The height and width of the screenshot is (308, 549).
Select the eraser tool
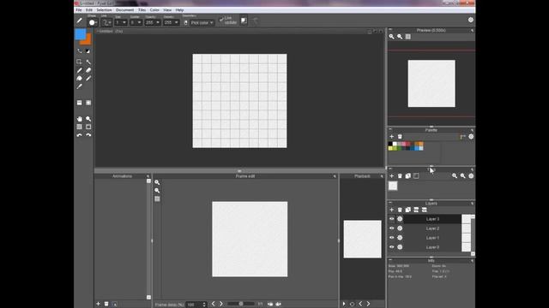click(x=88, y=70)
